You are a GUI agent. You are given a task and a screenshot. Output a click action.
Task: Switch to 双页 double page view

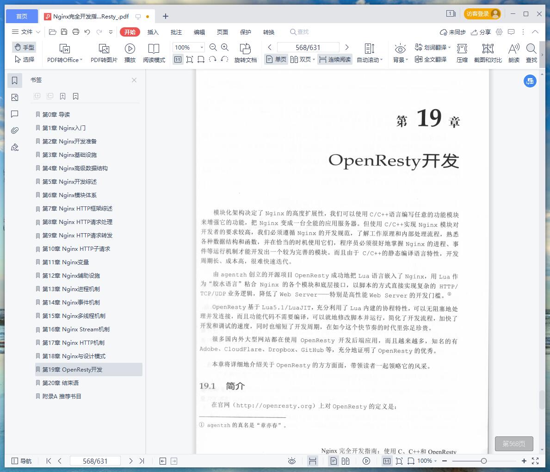click(301, 59)
